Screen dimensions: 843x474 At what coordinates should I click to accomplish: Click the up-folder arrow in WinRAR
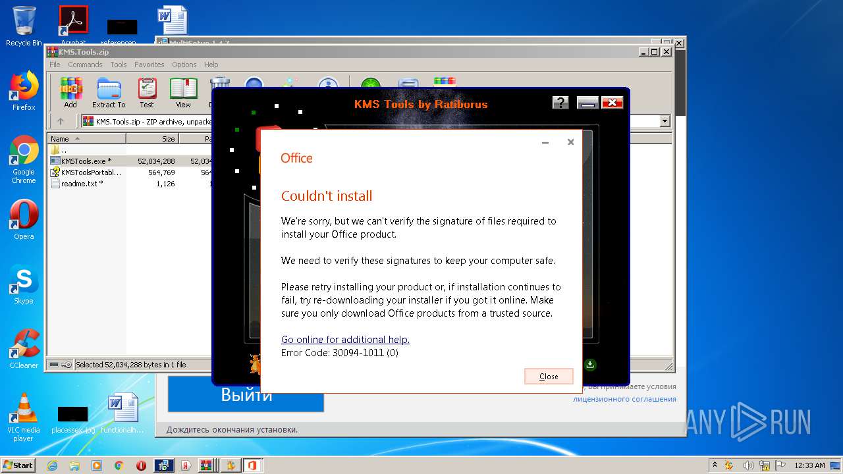coord(61,121)
